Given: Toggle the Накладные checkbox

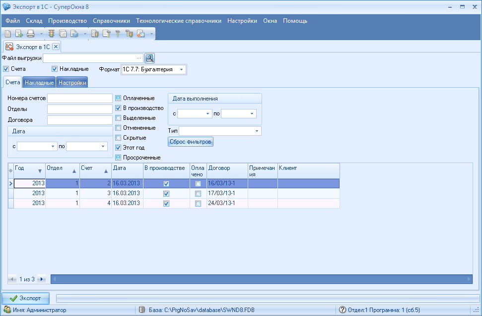Looking at the screenshot, I should [55, 69].
